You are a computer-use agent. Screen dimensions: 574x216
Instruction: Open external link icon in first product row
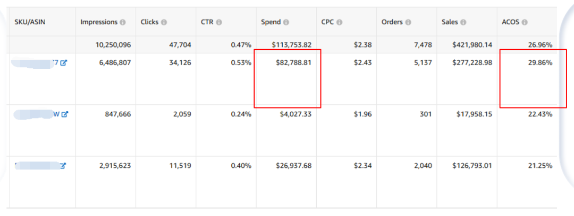coord(64,63)
